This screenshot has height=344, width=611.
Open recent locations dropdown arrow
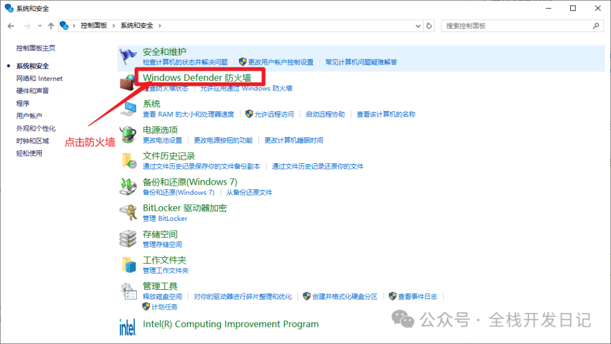40,25
